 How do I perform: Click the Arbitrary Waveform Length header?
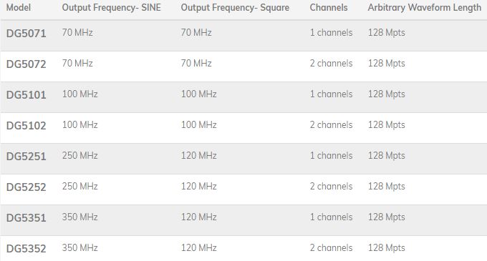pos(425,8)
